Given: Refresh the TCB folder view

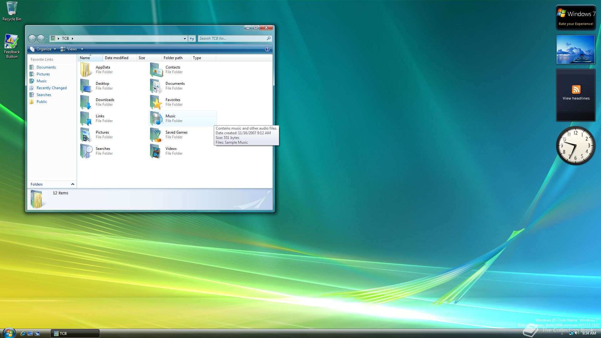Looking at the screenshot, I should point(192,38).
